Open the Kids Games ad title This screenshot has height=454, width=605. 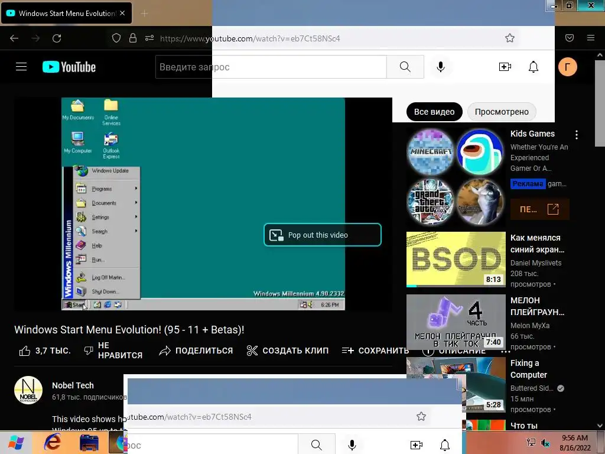click(x=532, y=134)
